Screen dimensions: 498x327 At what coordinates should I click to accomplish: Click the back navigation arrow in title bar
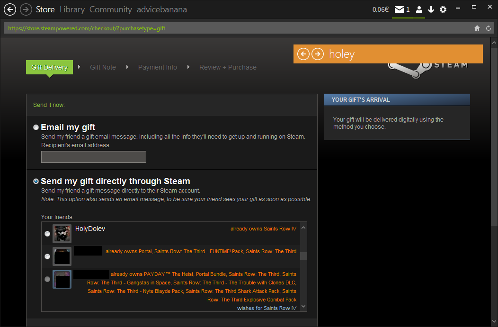[10, 9]
